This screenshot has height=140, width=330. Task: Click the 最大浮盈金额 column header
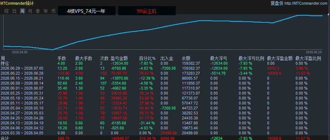(280, 59)
